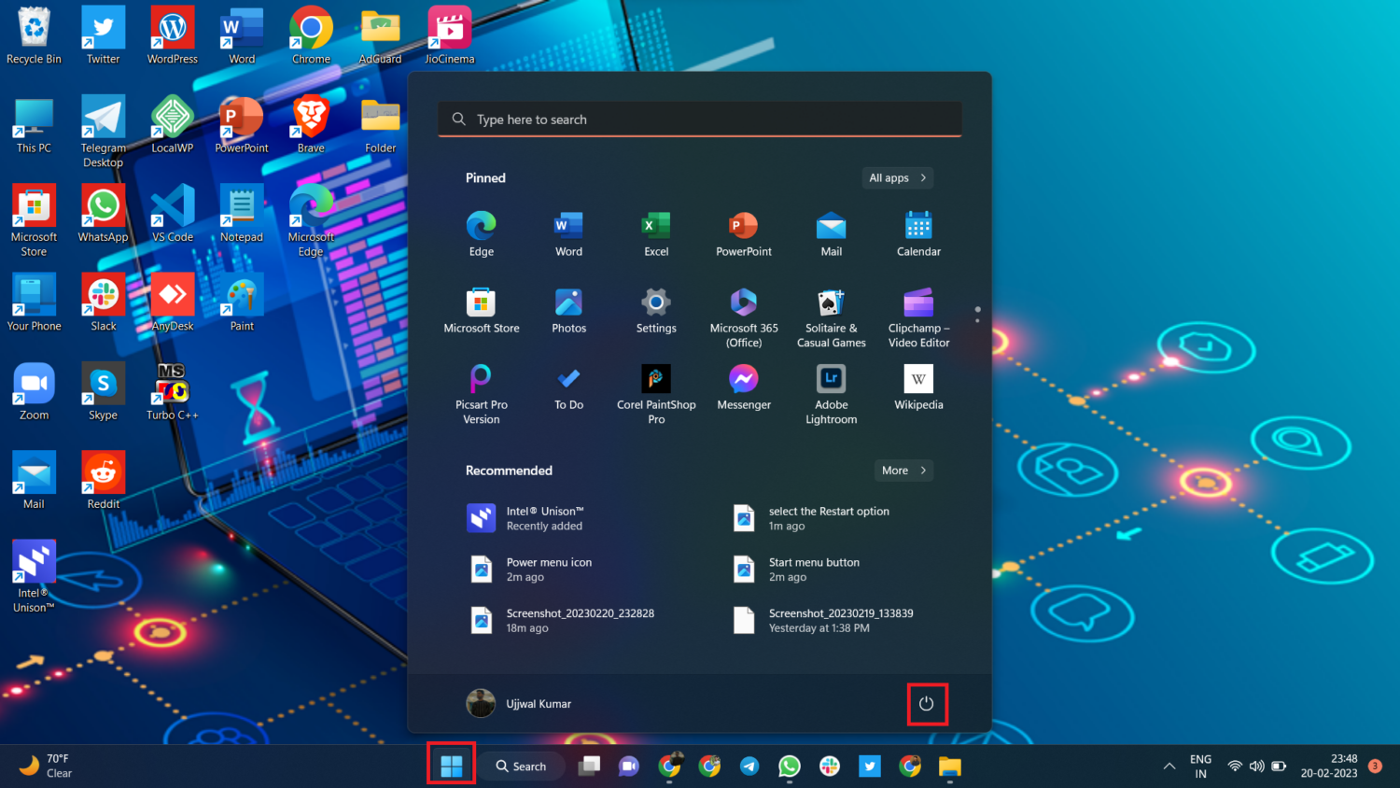Open File Explorer from taskbar
The width and height of the screenshot is (1400, 788).
coord(950,767)
